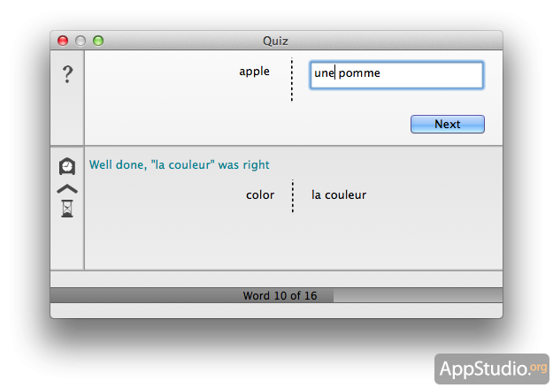Click the alarm clock icon in sidebar
Screen dimensions: 553x388
[67, 166]
